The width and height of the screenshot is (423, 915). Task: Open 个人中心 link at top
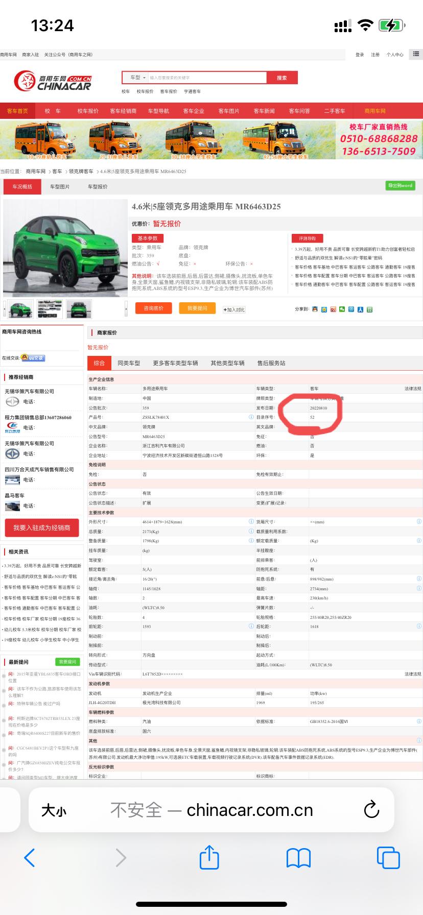(x=395, y=55)
